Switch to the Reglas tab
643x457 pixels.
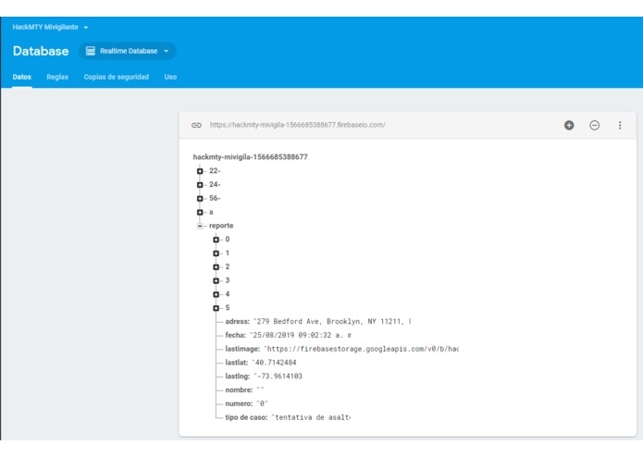point(57,77)
